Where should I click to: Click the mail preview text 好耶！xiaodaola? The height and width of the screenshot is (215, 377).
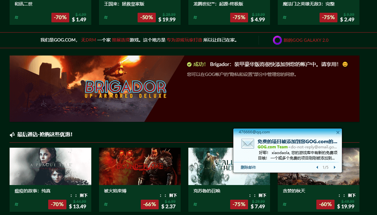coord(298,155)
